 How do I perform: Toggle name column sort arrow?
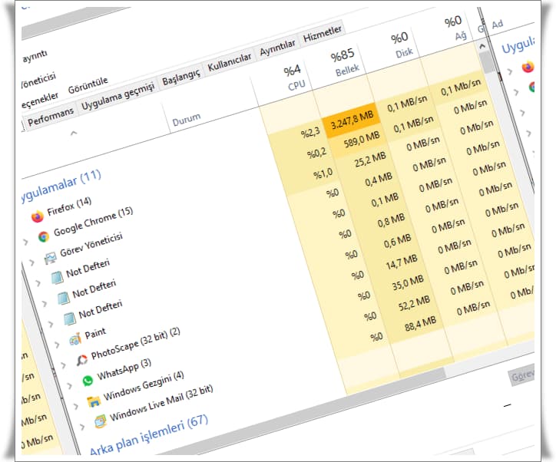click(x=74, y=134)
